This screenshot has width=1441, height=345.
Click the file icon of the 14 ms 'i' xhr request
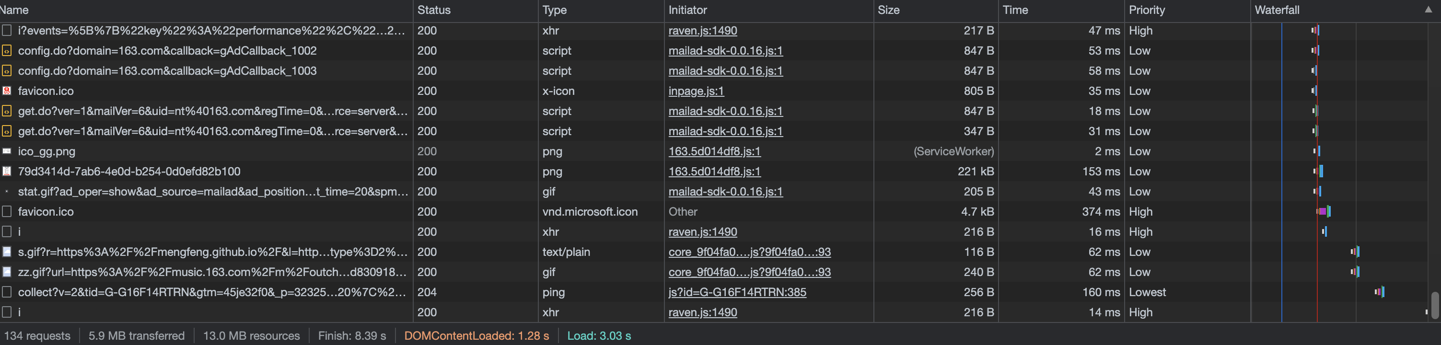tap(7, 312)
